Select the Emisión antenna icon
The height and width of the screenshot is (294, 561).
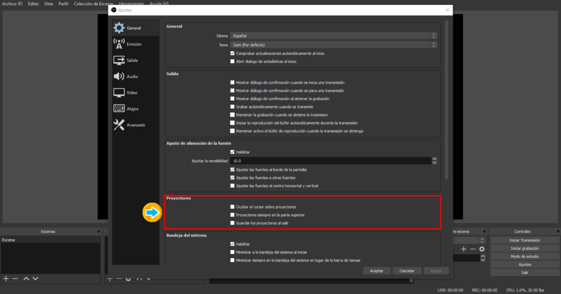(x=119, y=44)
